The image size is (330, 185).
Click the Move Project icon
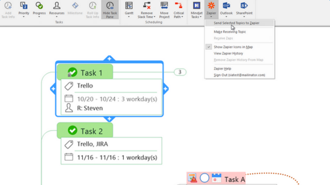(164, 6)
